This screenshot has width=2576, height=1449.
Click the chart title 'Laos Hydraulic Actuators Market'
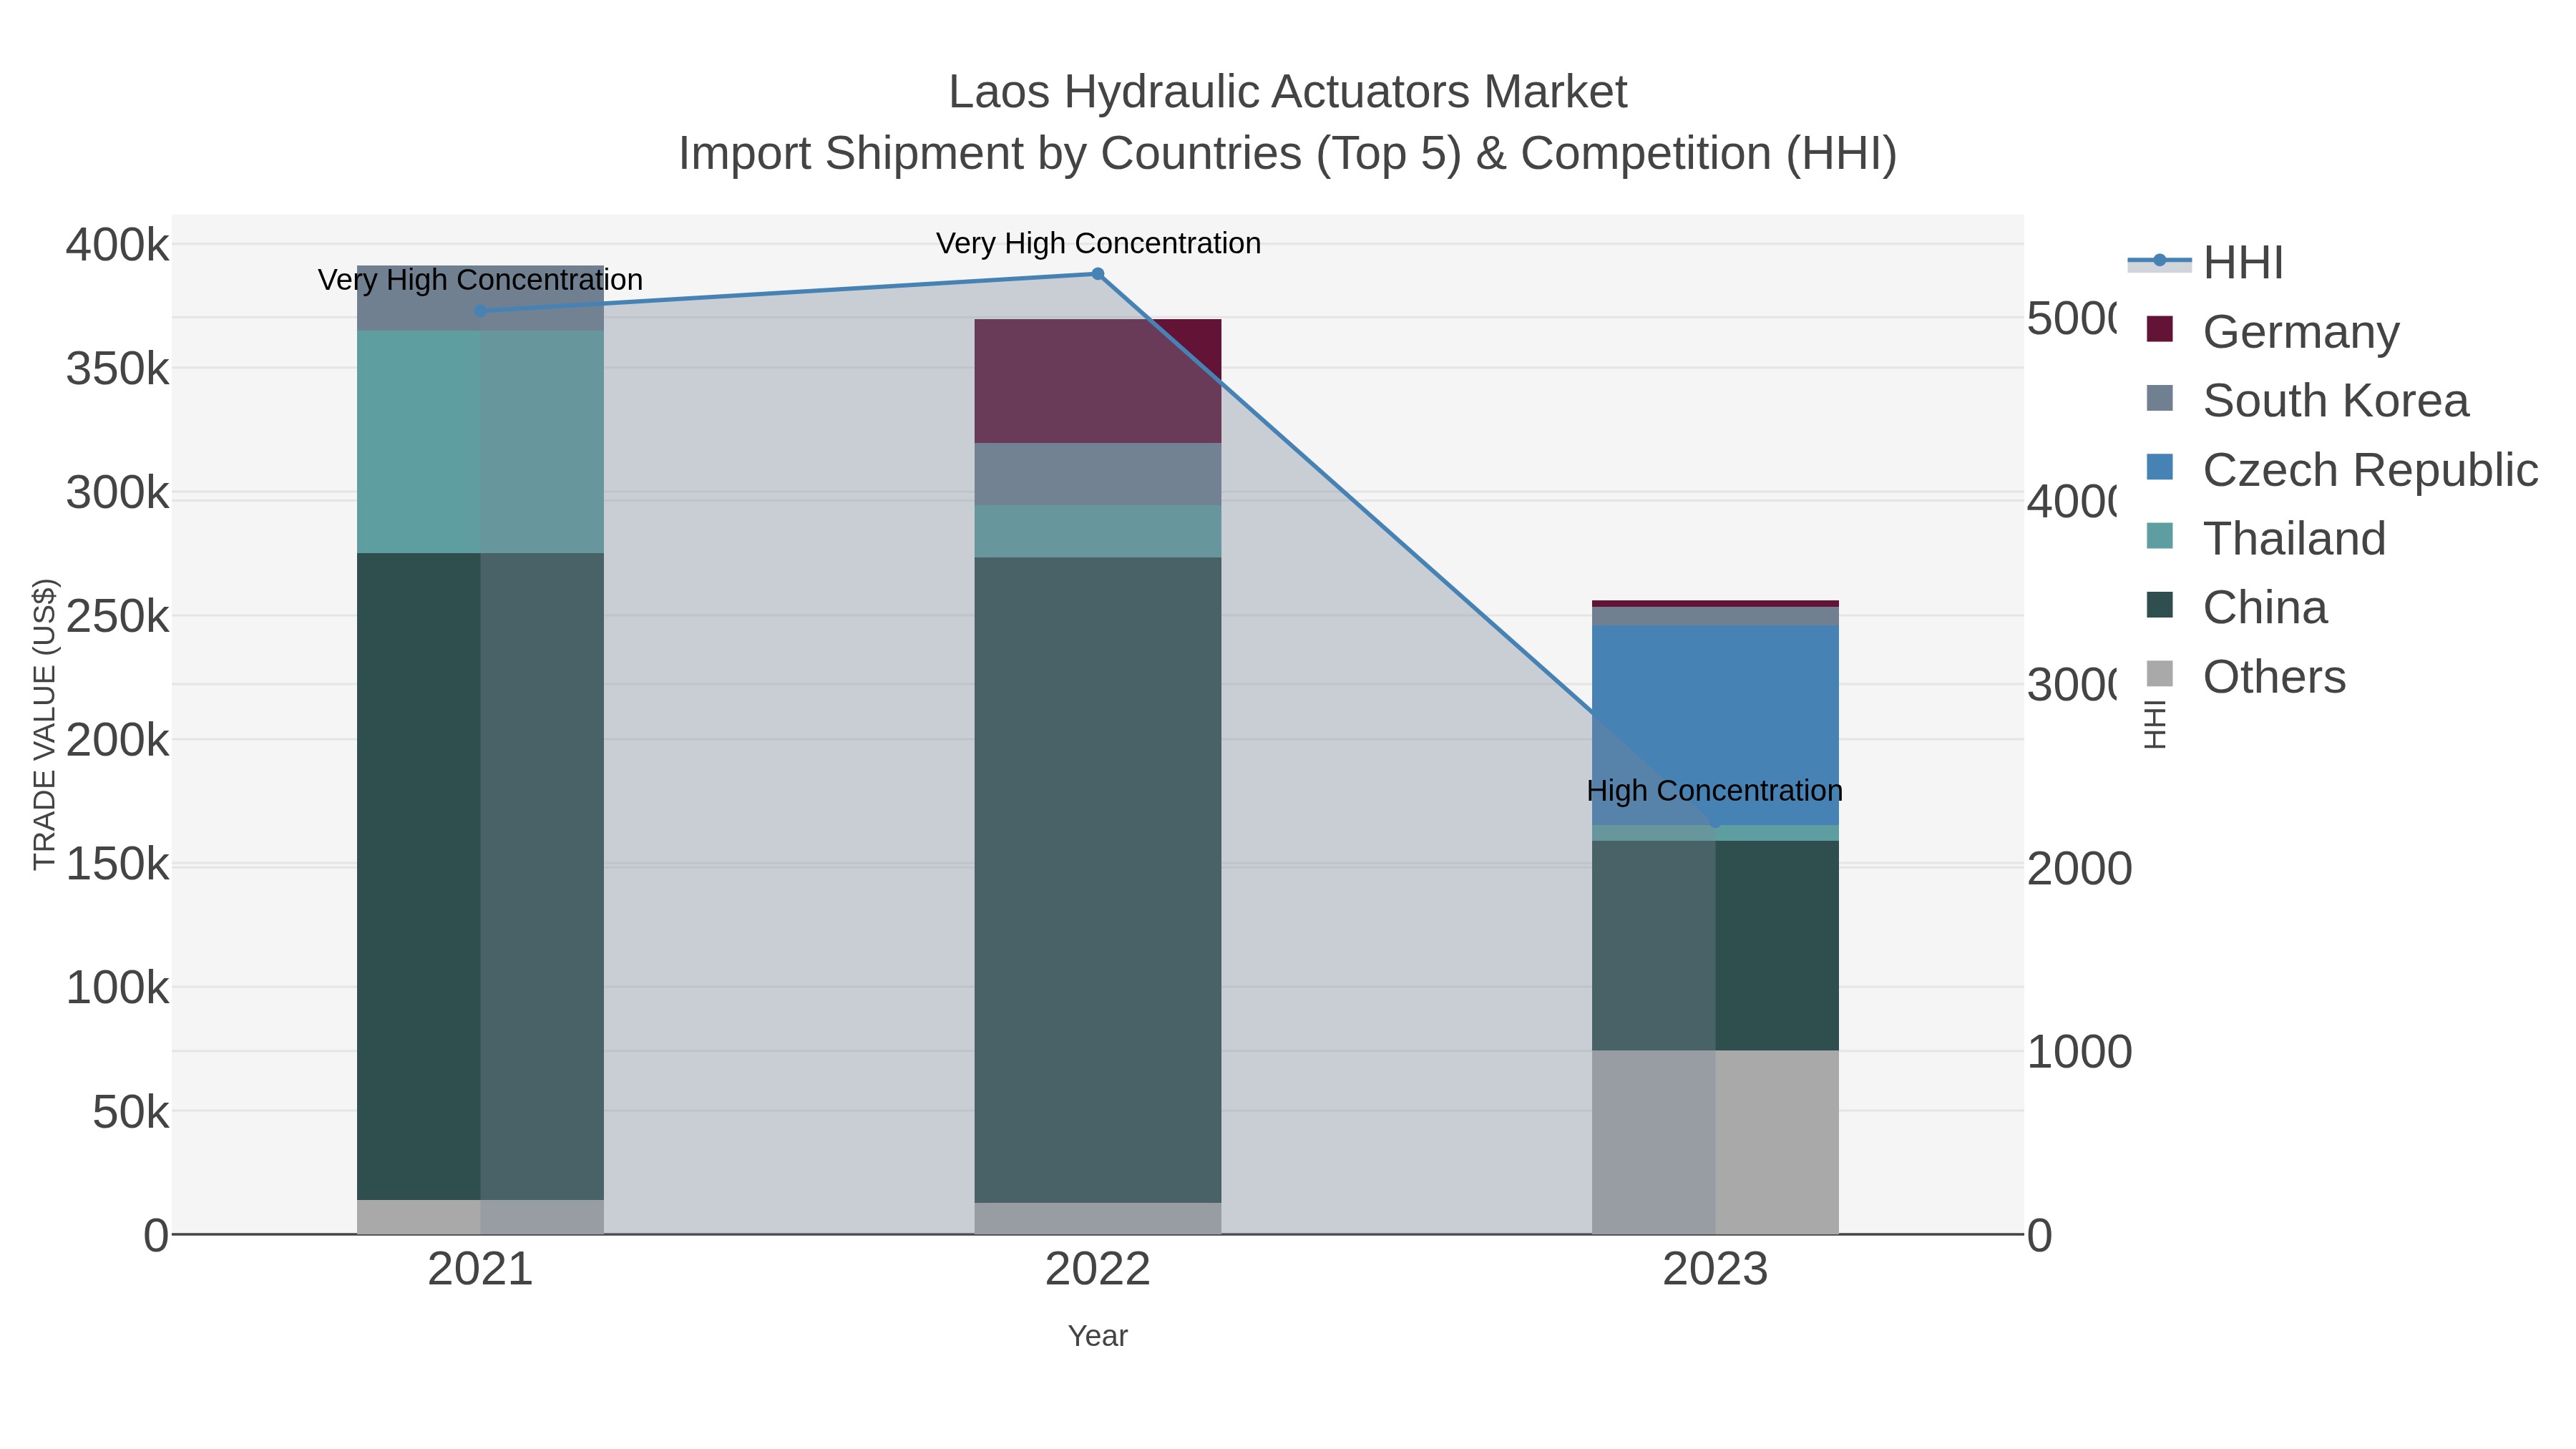click(1288, 92)
